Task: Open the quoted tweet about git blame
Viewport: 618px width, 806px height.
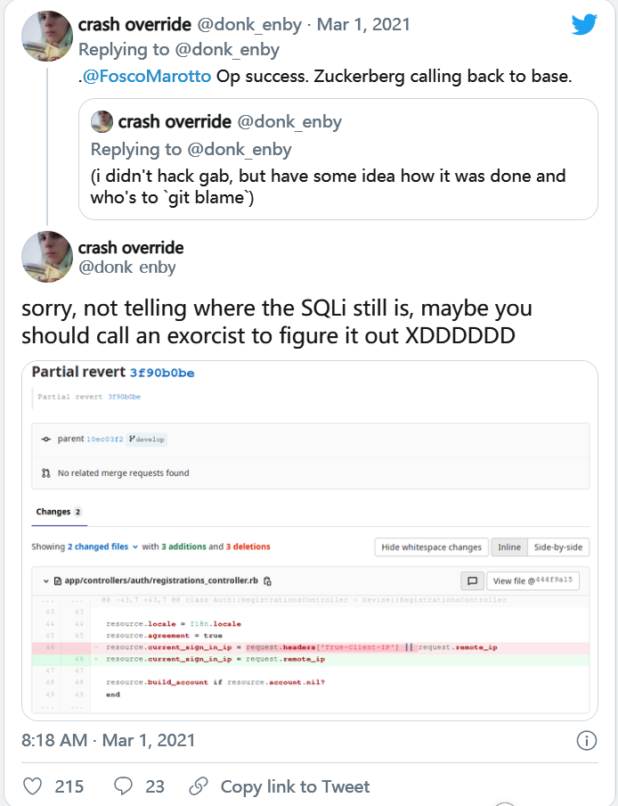Action: (337, 160)
